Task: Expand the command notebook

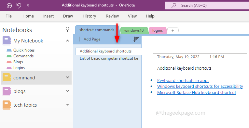Action: click(x=67, y=77)
